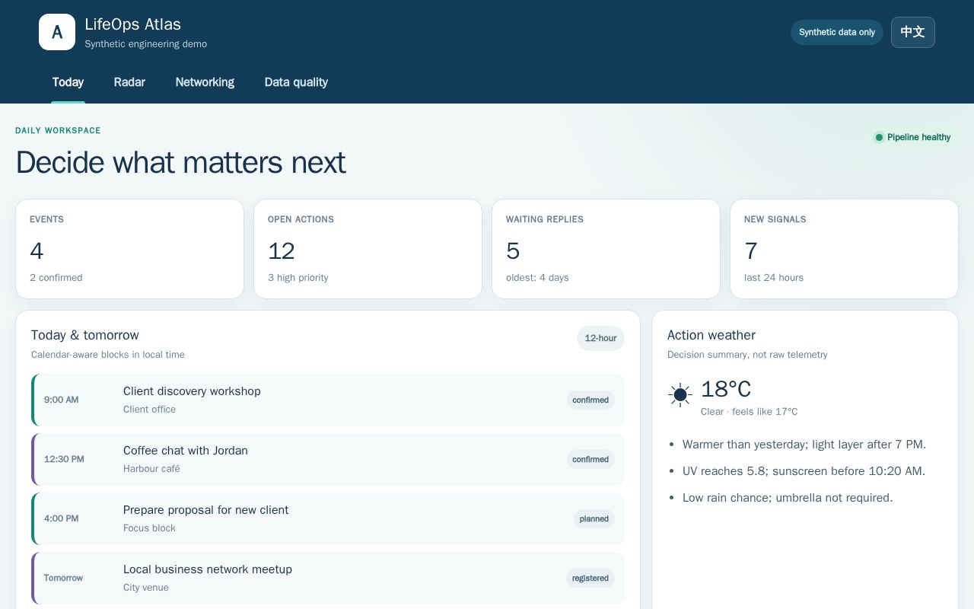Click the confirmed badge on Coffee chat

click(x=590, y=459)
